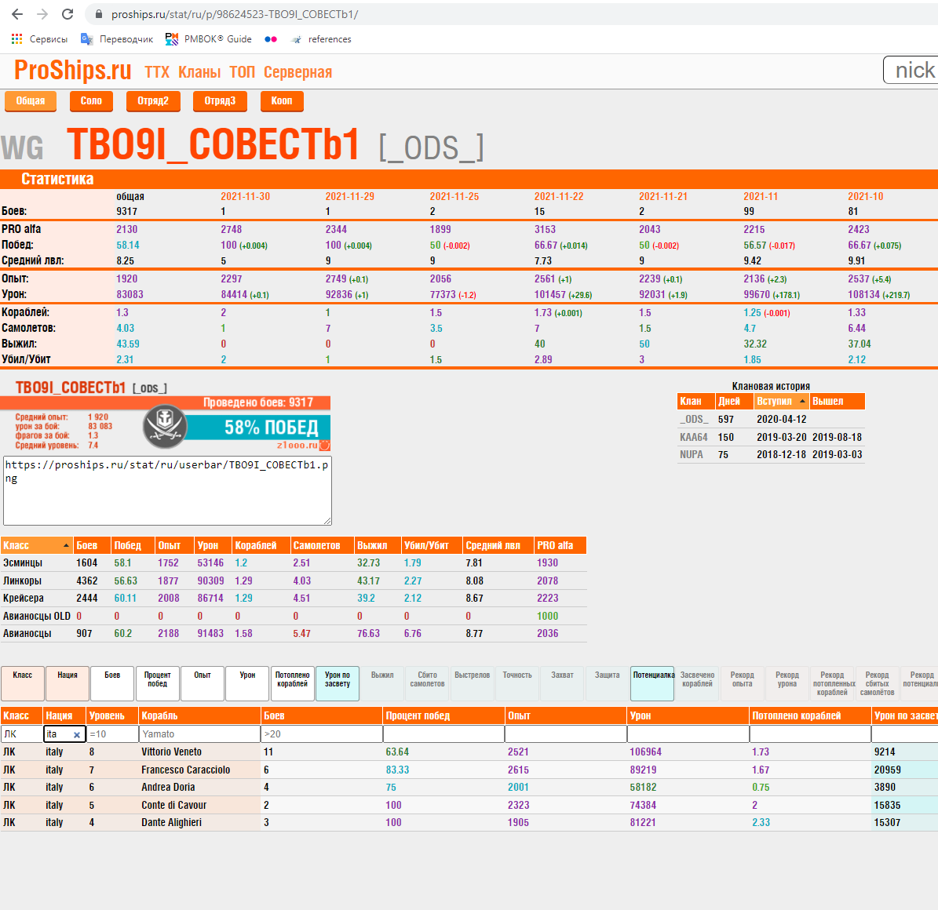The width and height of the screenshot is (938, 910).
Task: Toggle the Процент побед column button
Action: pos(157,683)
